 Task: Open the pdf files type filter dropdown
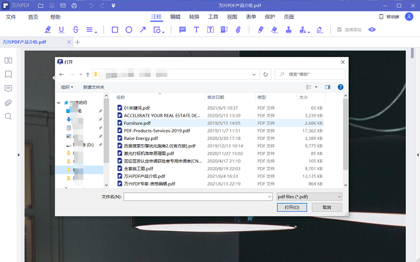pyautogui.click(x=309, y=196)
